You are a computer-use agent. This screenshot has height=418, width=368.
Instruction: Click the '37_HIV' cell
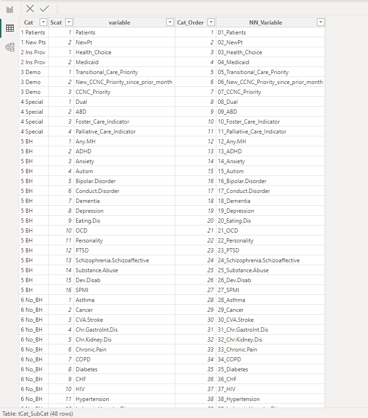271,389
